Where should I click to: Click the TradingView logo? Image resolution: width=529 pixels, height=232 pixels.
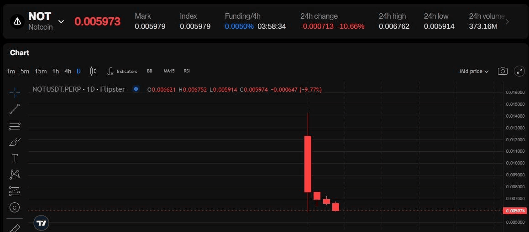point(42,223)
